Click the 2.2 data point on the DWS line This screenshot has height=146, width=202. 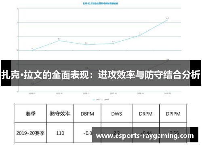[167, 20]
